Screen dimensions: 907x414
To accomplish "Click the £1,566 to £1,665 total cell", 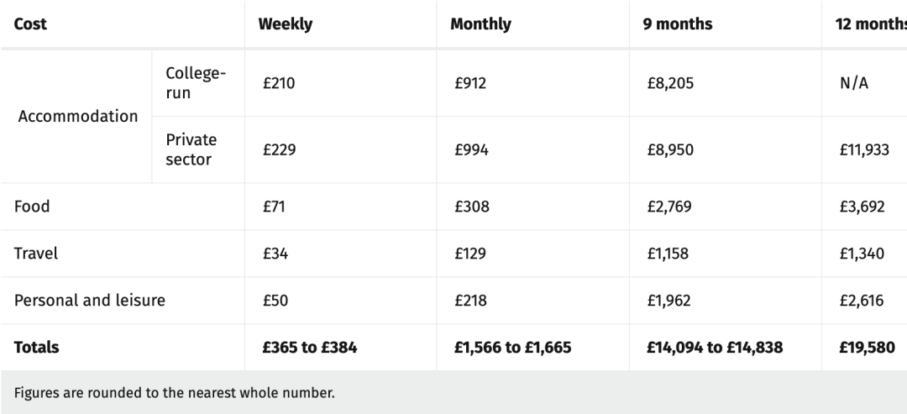I will tap(513, 347).
